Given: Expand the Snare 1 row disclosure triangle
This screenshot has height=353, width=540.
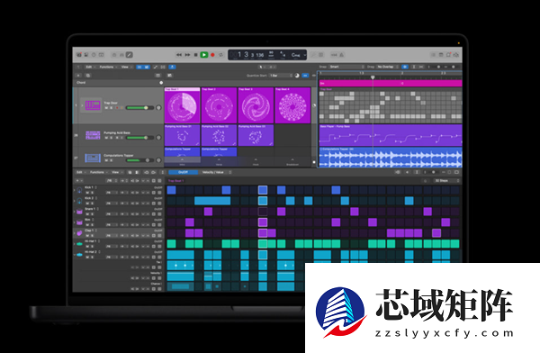Looking at the screenshot, I should point(75,212).
